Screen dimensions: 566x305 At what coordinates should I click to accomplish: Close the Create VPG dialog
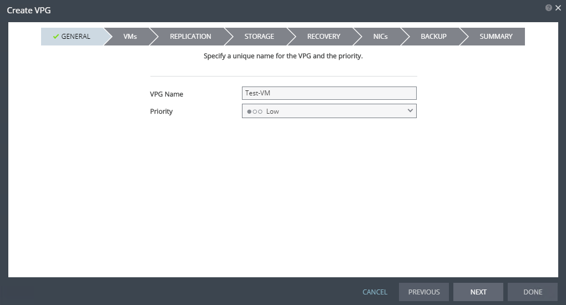pos(558,8)
